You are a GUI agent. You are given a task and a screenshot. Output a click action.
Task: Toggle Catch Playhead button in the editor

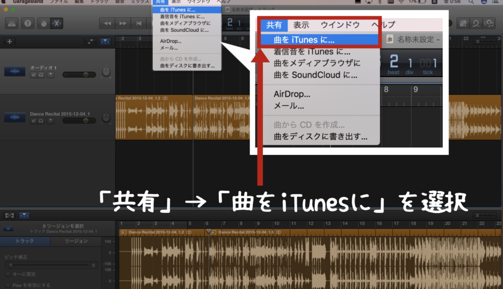pos(24,215)
